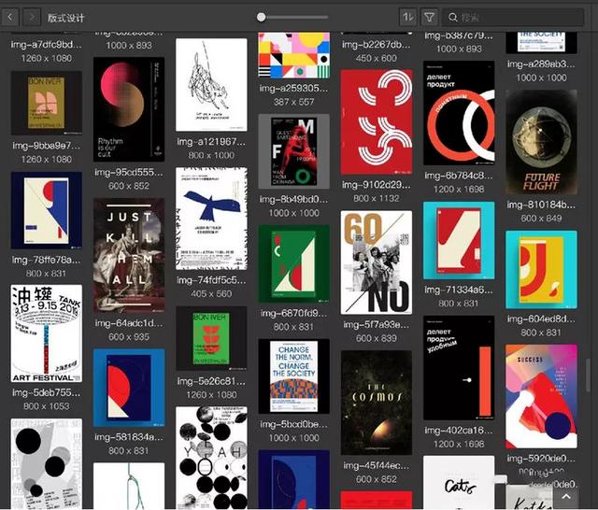Select the dark blue poster at bottom

(x=293, y=479)
